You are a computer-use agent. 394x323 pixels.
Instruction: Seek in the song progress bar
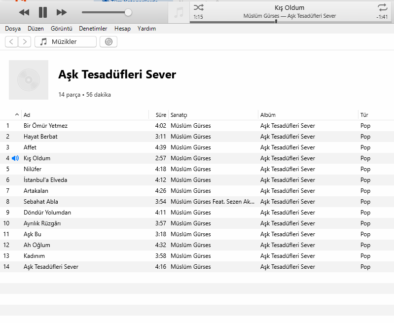coord(291,22)
